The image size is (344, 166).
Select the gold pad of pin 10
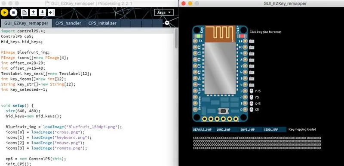coord(245,47)
